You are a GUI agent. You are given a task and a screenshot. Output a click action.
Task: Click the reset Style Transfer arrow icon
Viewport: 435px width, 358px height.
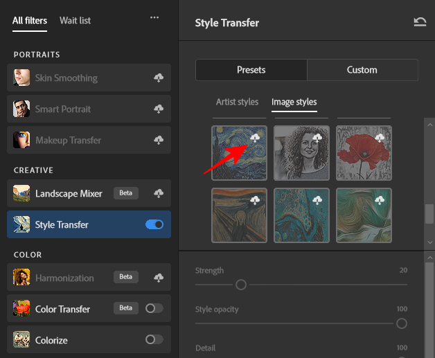click(420, 22)
